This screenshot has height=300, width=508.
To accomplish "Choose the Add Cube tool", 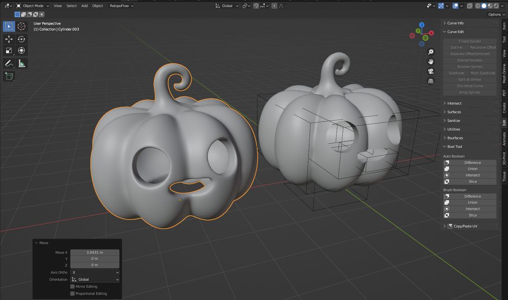I will [x=9, y=76].
